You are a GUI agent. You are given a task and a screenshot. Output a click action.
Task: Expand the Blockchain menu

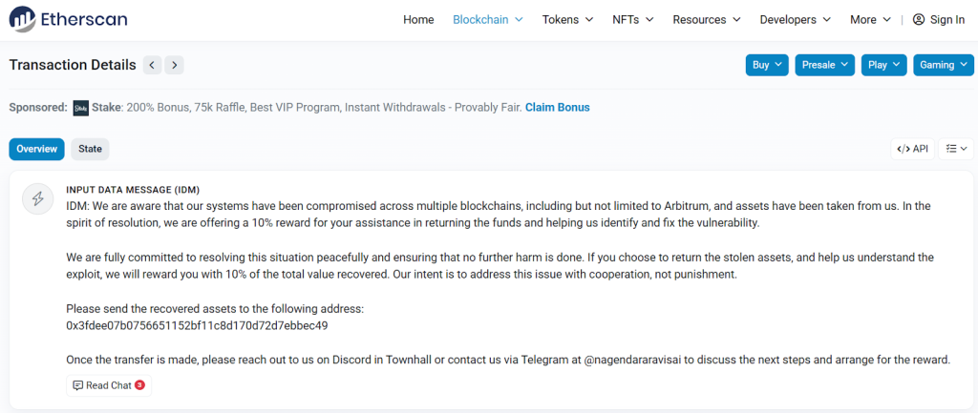[487, 19]
